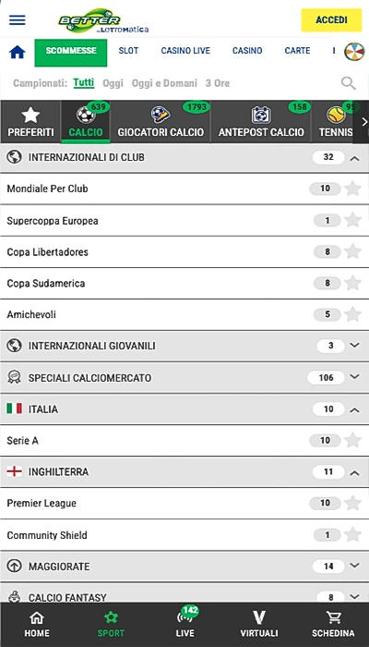Switch to the Casino Live tab
The image size is (369, 647).
click(x=185, y=51)
